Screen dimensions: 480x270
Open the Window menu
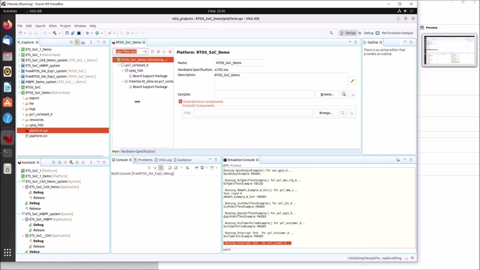click(80, 26)
